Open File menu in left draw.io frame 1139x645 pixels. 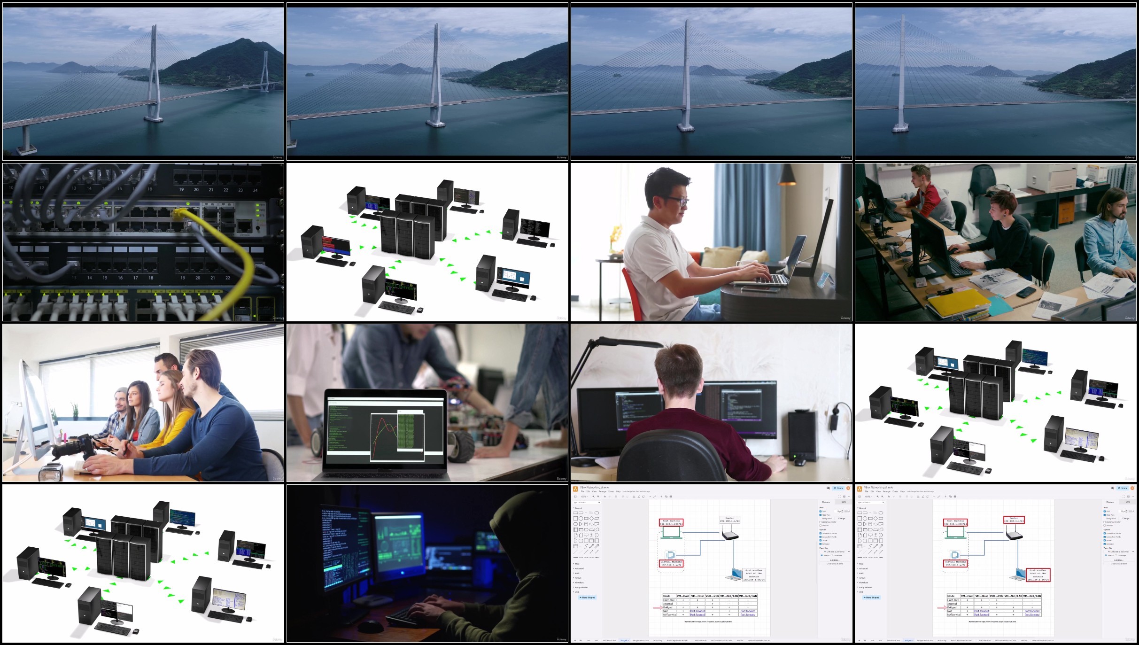(x=582, y=491)
